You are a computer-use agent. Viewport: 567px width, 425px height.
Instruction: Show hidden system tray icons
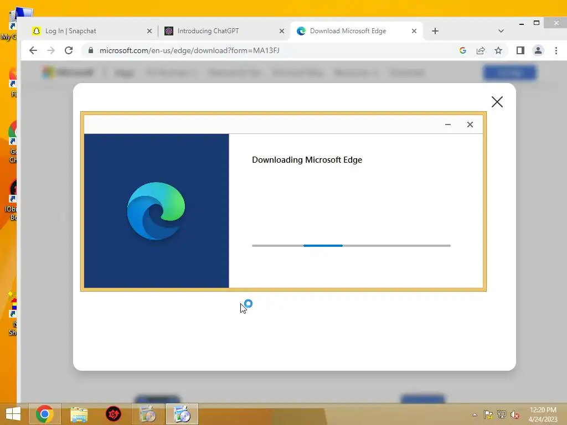click(x=475, y=414)
